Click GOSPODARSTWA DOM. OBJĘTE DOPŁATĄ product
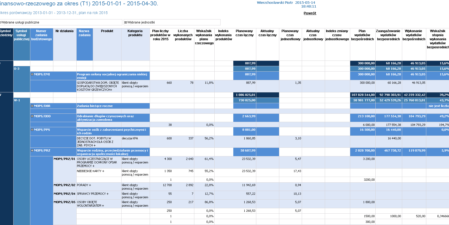Image resolution: width=449 pixels, height=225 pixels. 98,86
